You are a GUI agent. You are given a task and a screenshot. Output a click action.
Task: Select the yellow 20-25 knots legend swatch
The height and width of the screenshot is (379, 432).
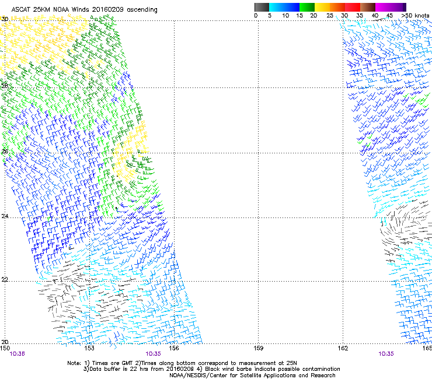coord(322,7)
